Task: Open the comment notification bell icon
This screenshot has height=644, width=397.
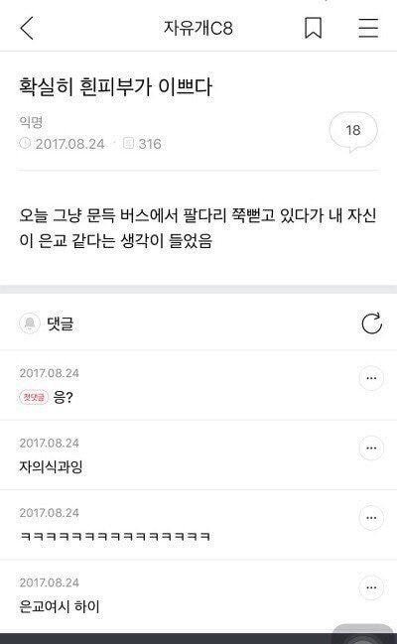Action: click(30, 323)
